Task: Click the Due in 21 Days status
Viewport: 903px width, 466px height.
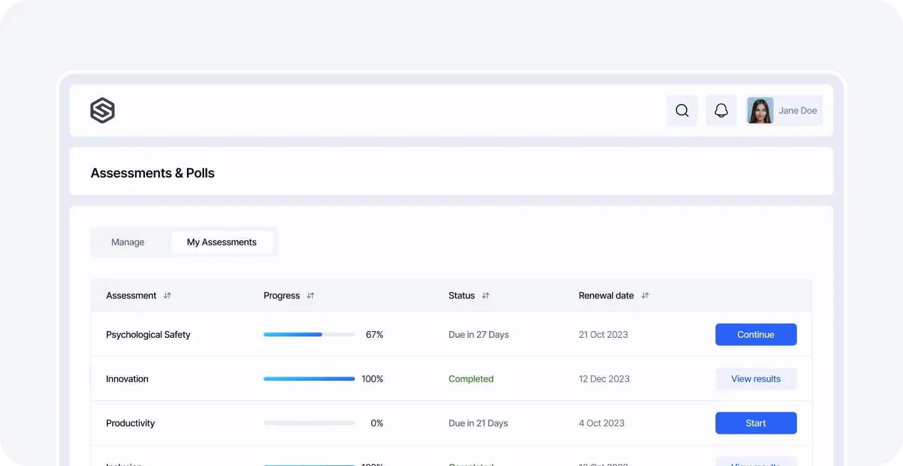Action: 478,423
